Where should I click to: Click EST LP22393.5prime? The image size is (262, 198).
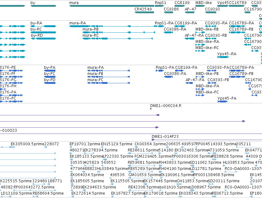pyautogui.click(x=118, y=156)
